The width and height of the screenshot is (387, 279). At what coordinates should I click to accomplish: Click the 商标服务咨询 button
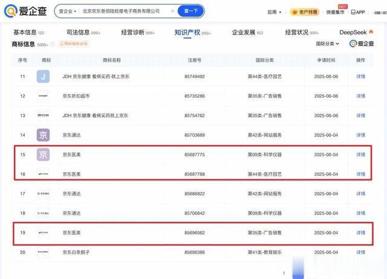coord(74,44)
